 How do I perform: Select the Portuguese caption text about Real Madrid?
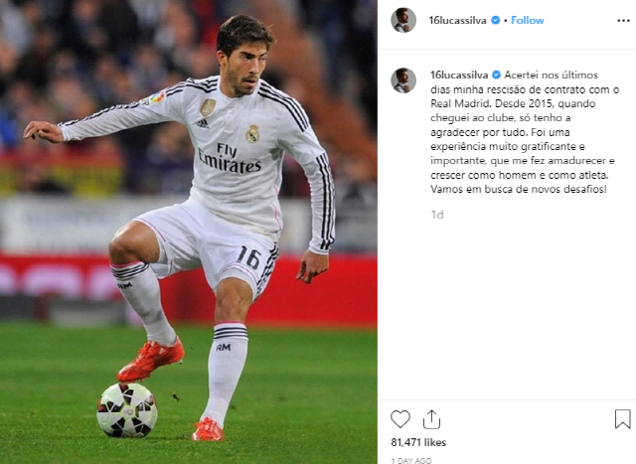pos(525,132)
